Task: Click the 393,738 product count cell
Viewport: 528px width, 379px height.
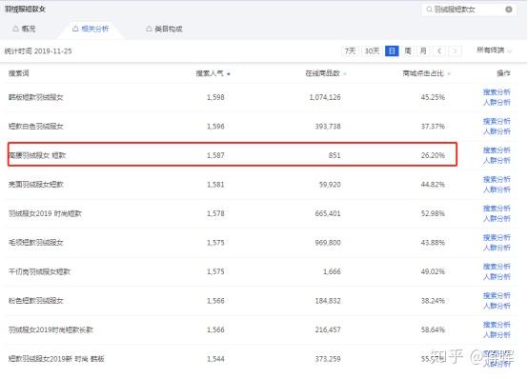Action: [328, 127]
